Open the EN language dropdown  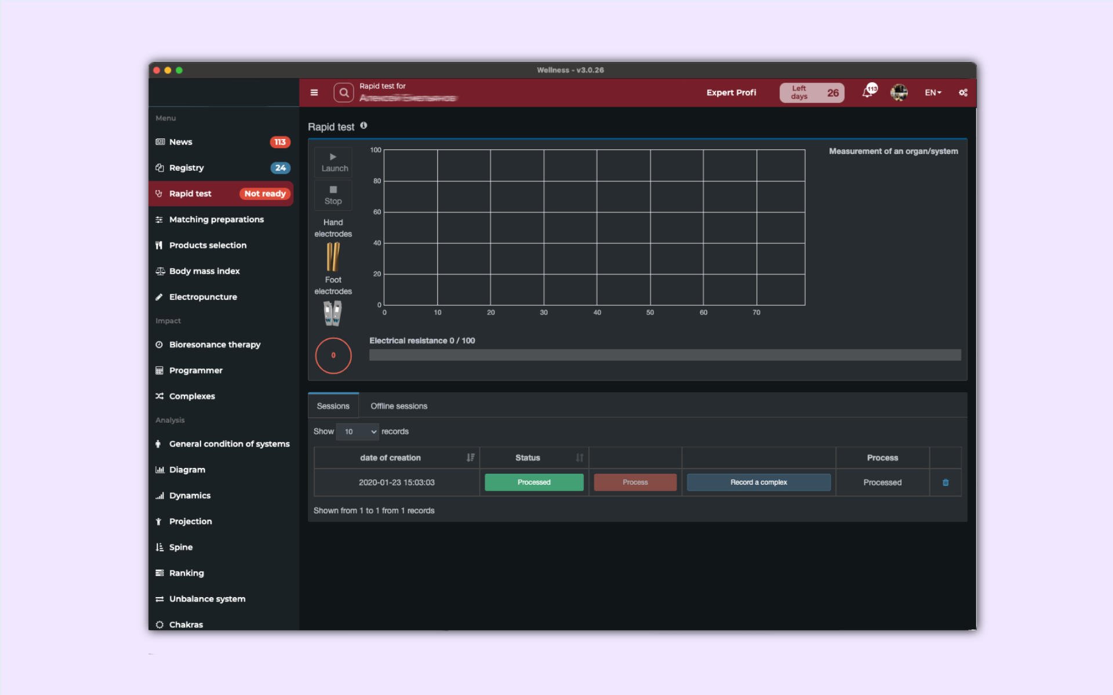point(933,93)
